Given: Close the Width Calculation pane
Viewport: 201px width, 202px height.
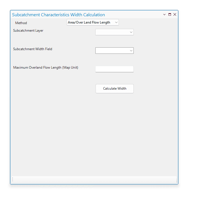Looking at the screenshot, I should [175, 15].
